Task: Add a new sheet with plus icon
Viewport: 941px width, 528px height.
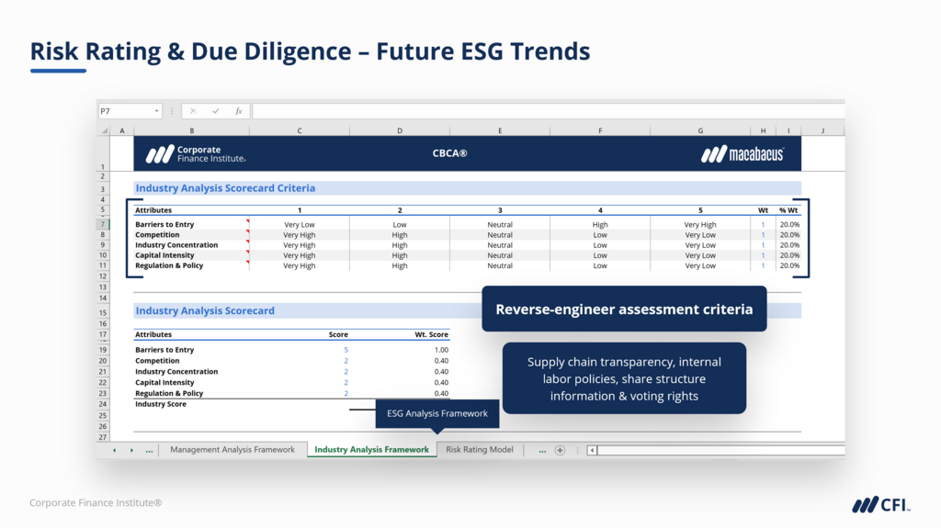Action: 560,450
